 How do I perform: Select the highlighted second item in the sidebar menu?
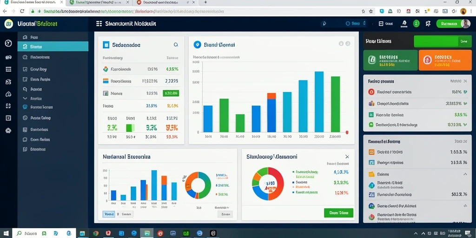pyautogui.click(x=53, y=46)
